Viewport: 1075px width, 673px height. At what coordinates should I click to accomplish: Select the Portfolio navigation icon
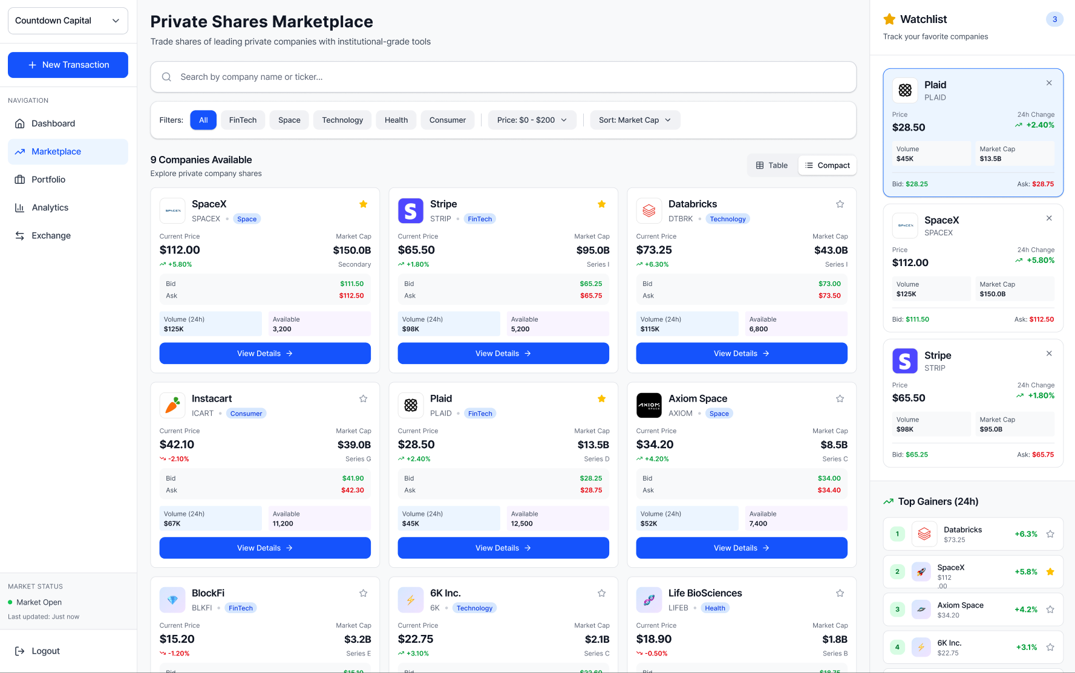[x=20, y=180]
